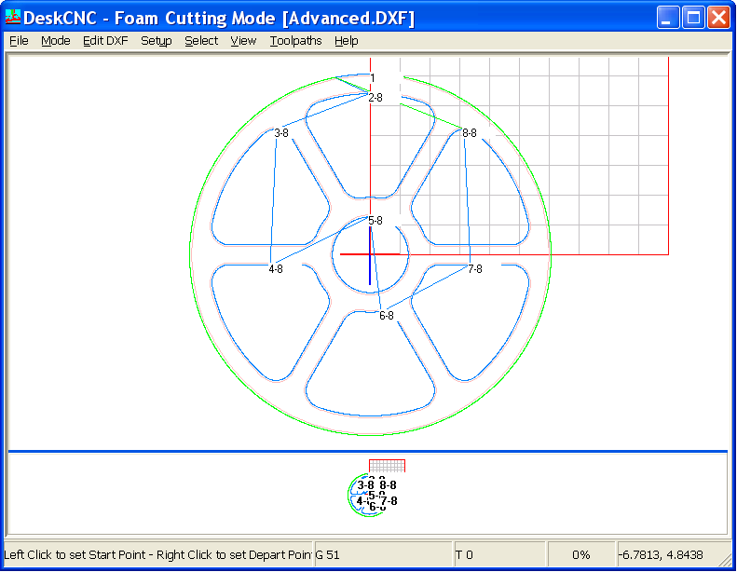The height and width of the screenshot is (572, 737).
Task: Click the 2-8 point at wheel top
Action: click(x=375, y=97)
